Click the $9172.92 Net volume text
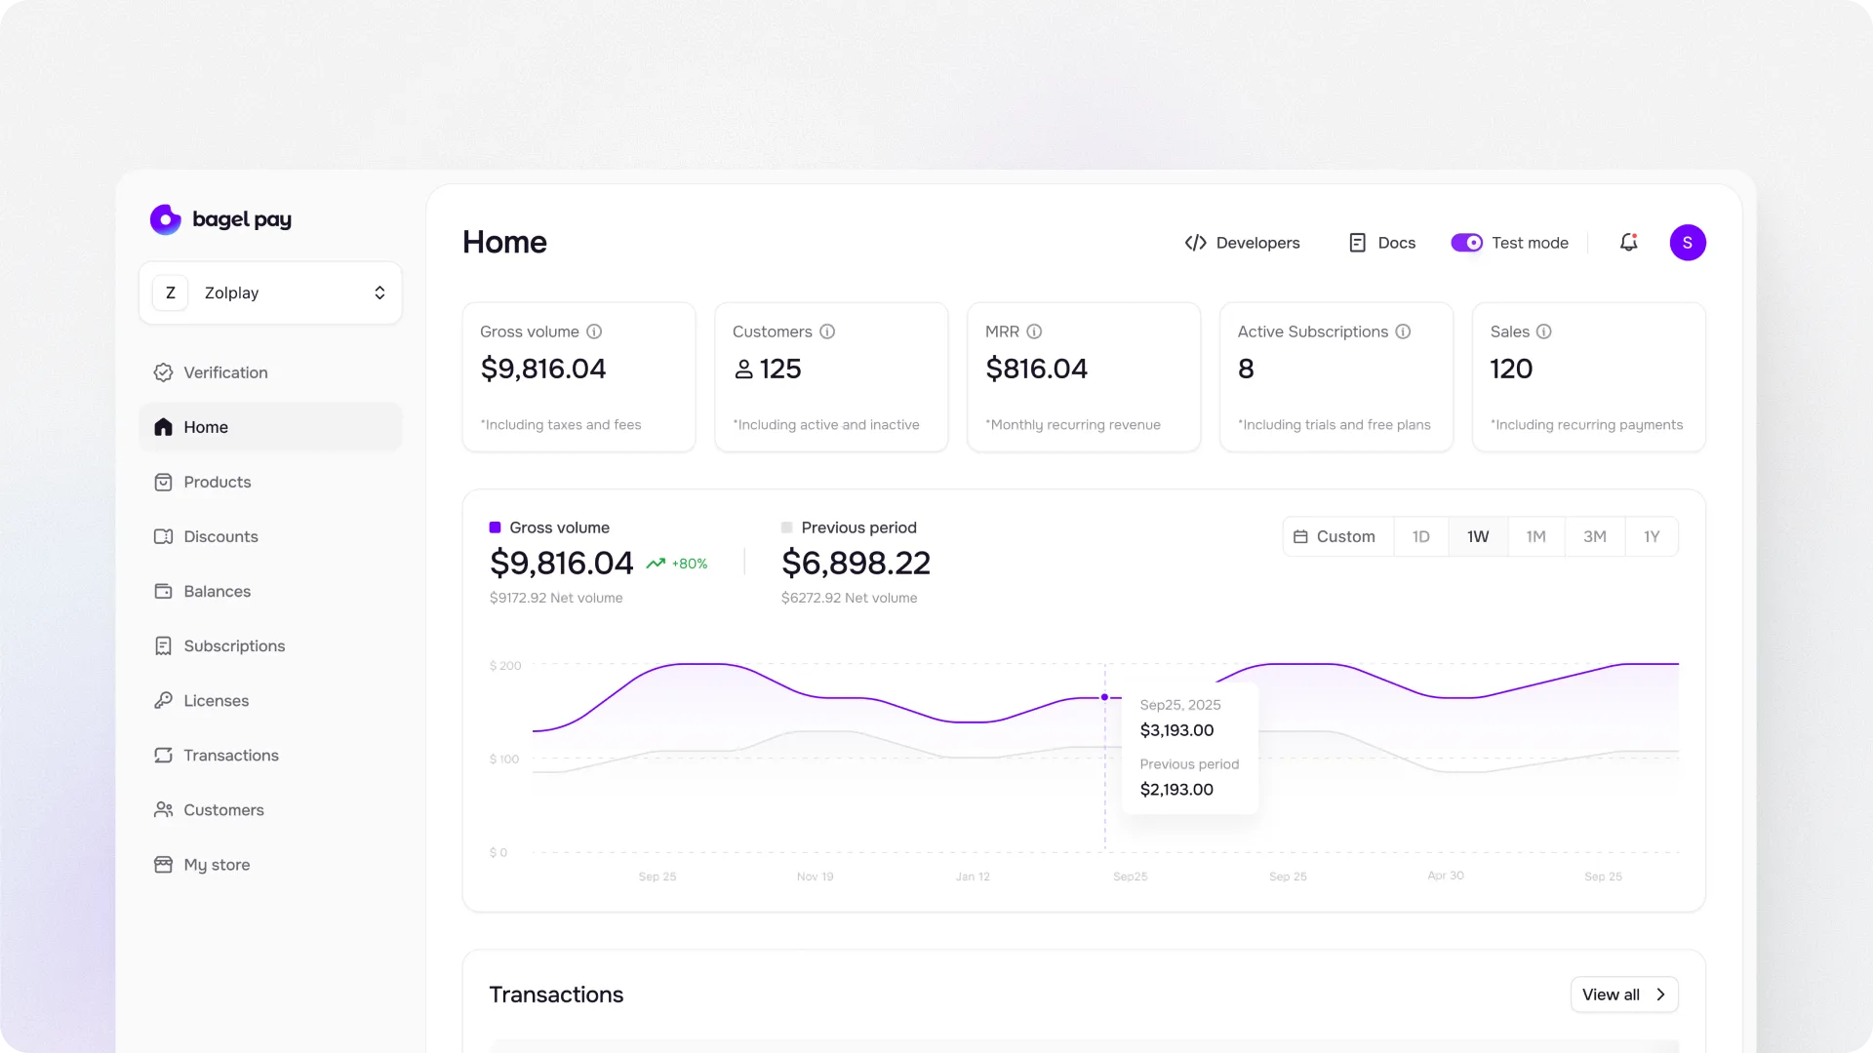 point(556,598)
